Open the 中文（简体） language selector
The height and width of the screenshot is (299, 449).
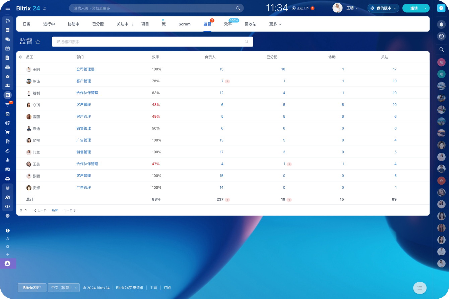(64, 288)
